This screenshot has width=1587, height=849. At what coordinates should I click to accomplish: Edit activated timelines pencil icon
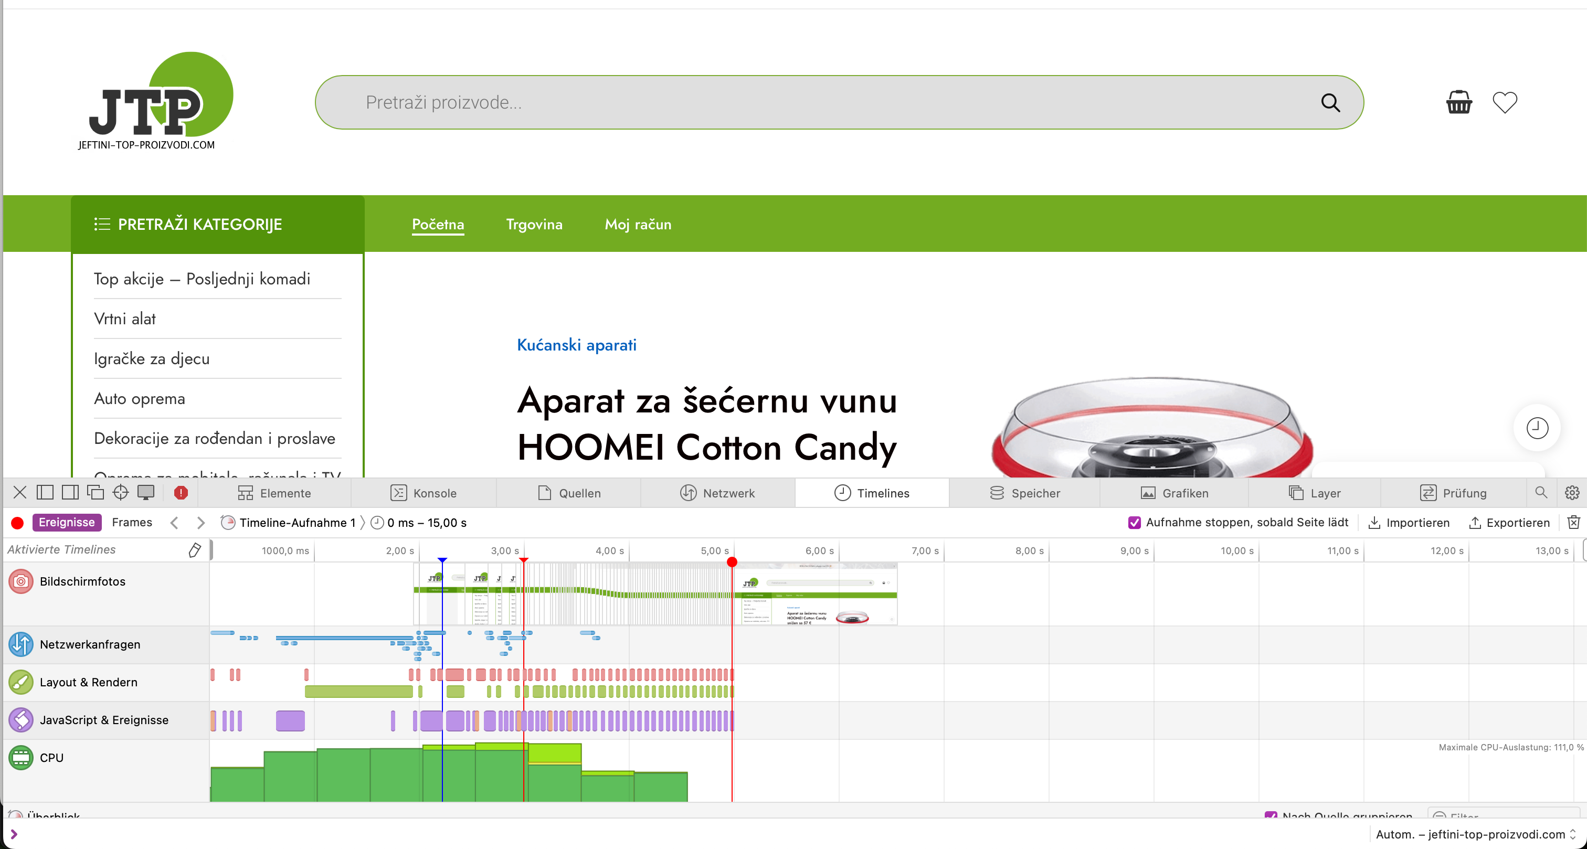(195, 550)
